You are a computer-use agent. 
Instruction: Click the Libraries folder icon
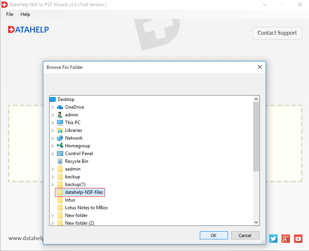pos(60,130)
